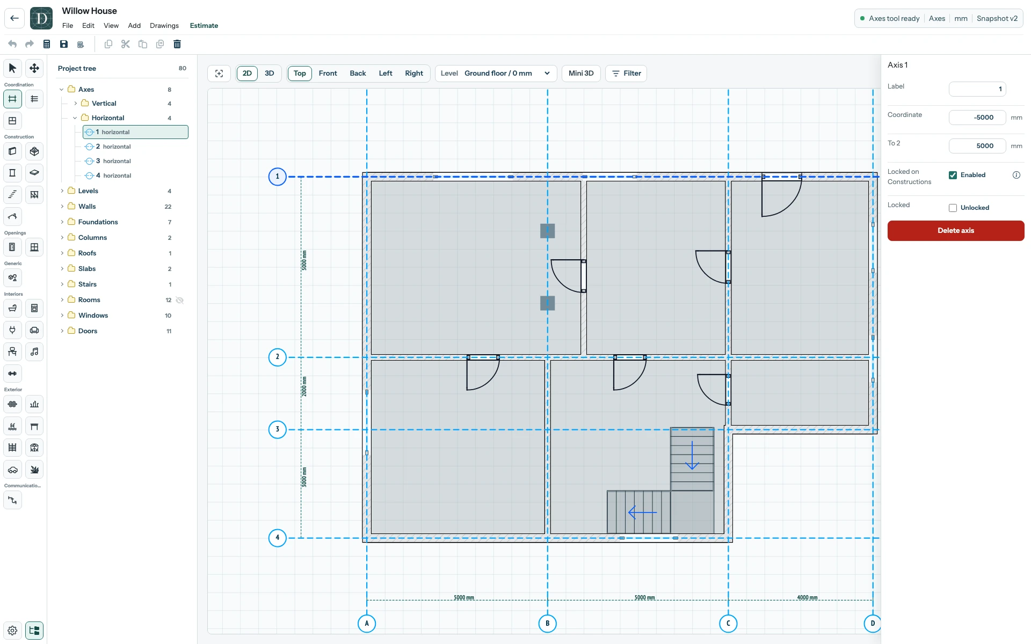Select the axes grid tool

(12, 99)
